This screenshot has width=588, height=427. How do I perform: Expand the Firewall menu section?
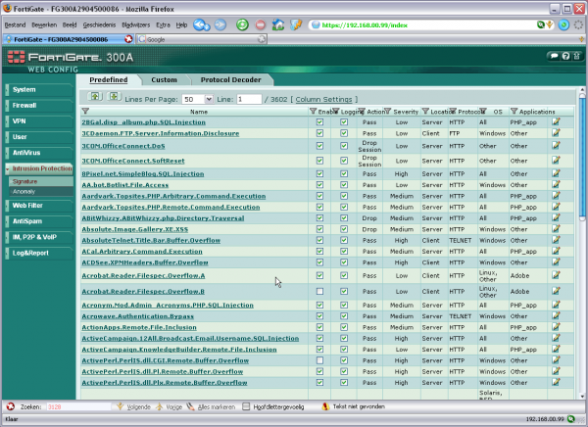click(x=39, y=106)
